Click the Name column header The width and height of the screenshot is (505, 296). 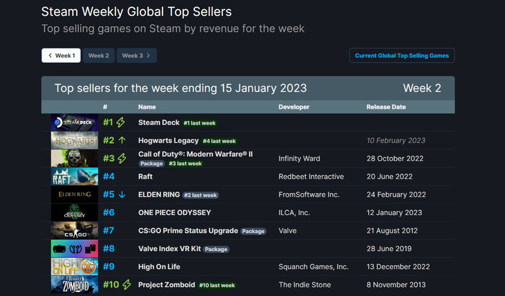pos(147,107)
